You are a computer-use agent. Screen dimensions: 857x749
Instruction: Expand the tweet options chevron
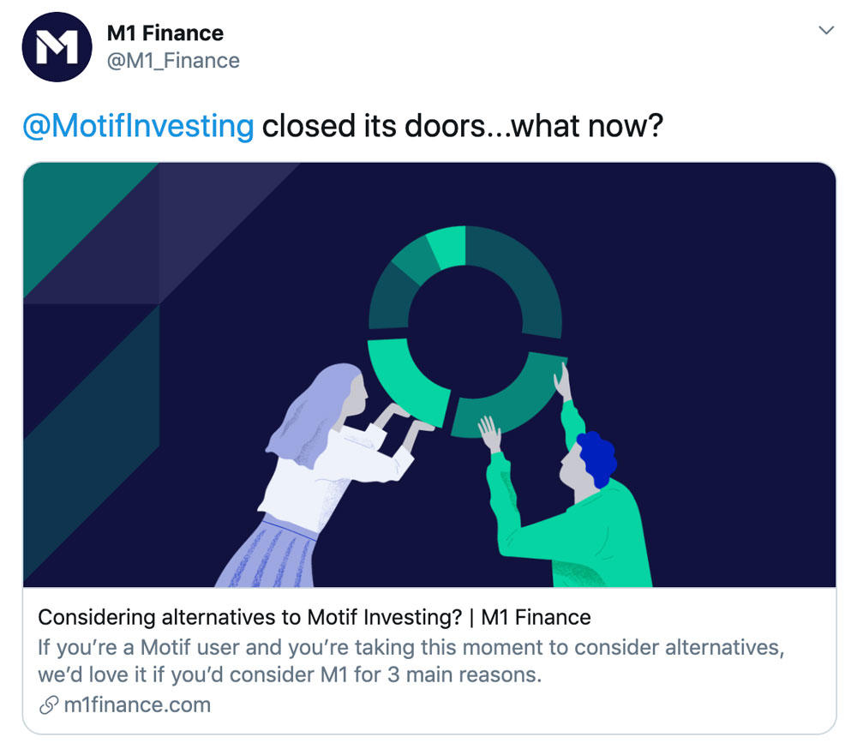826,31
